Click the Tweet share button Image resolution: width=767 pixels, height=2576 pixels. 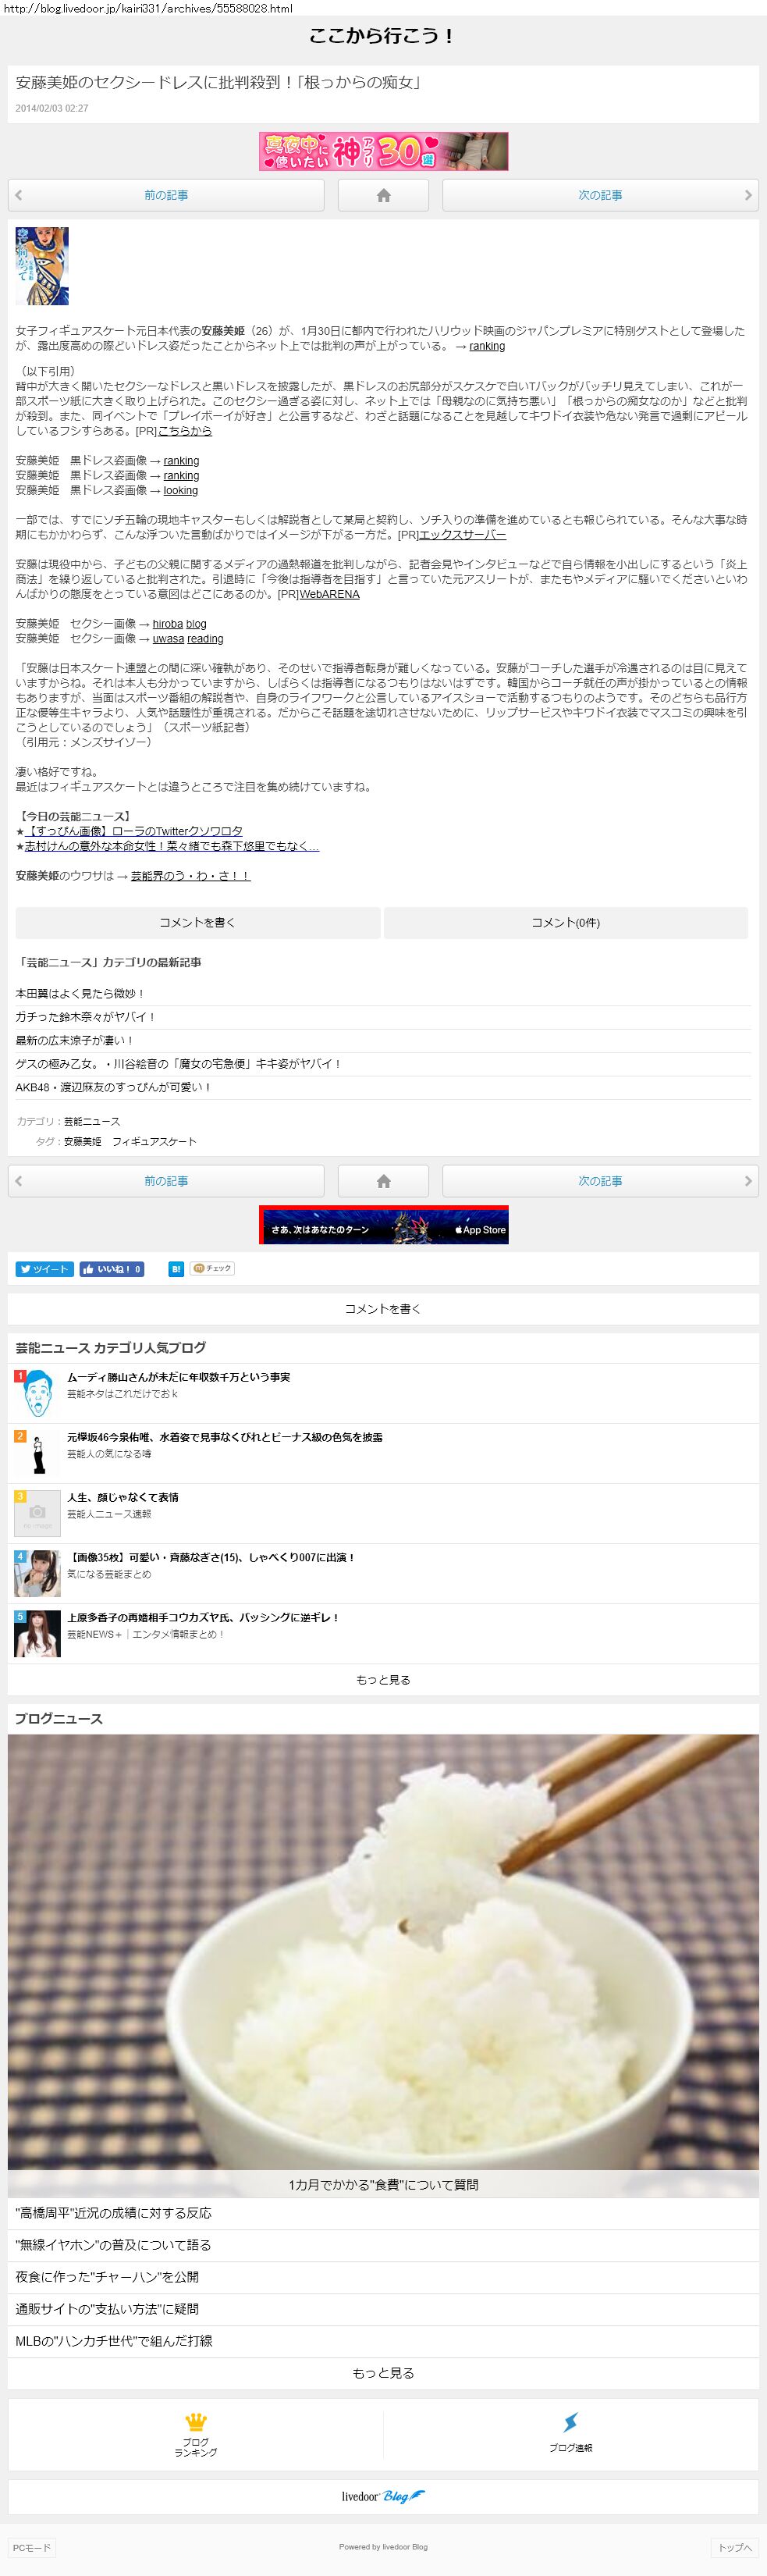(44, 1269)
